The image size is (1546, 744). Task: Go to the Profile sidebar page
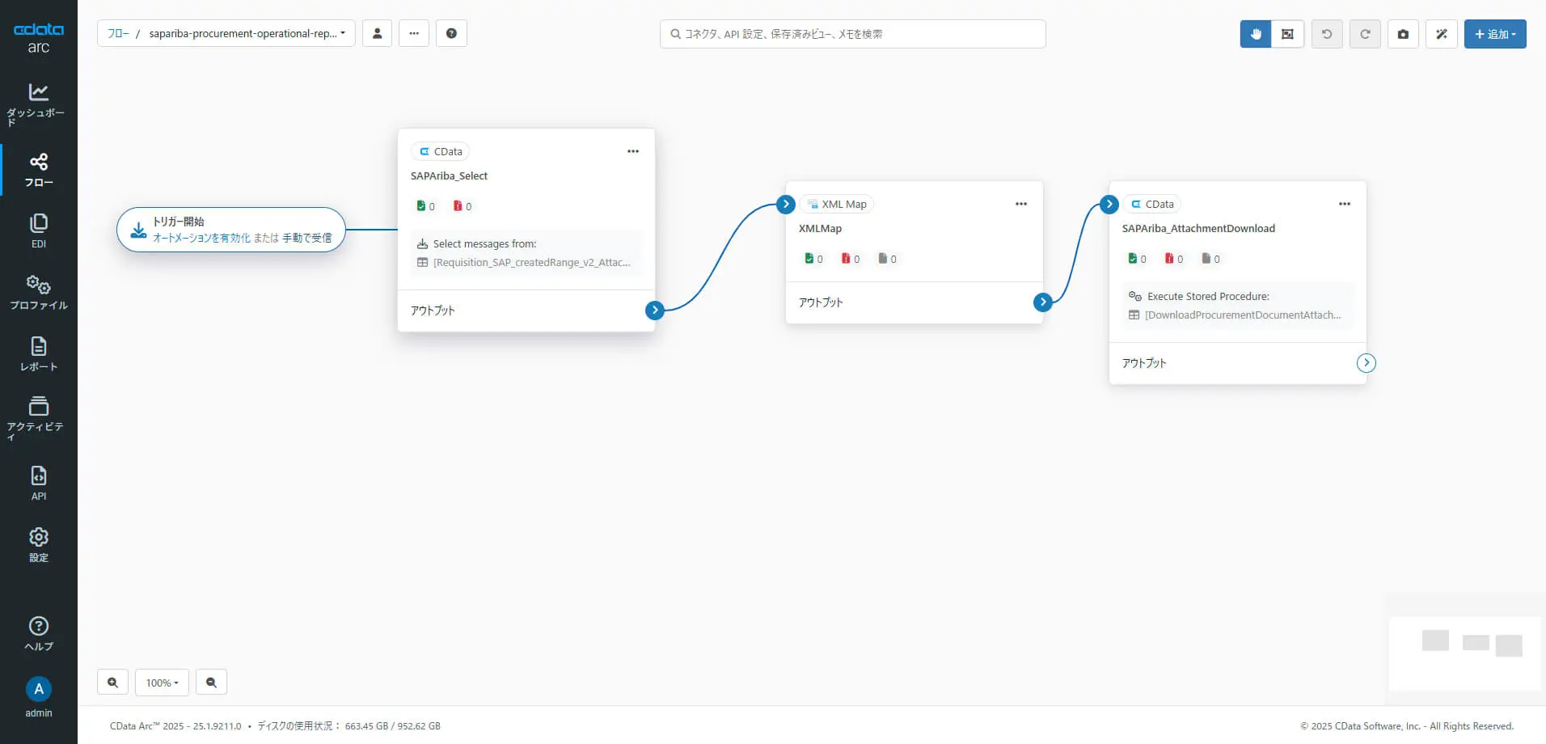(x=38, y=293)
